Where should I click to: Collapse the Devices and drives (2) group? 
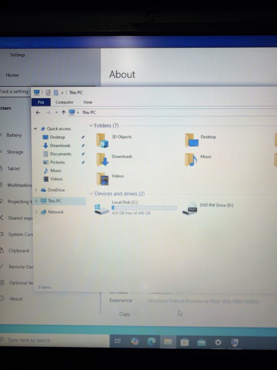(x=91, y=194)
